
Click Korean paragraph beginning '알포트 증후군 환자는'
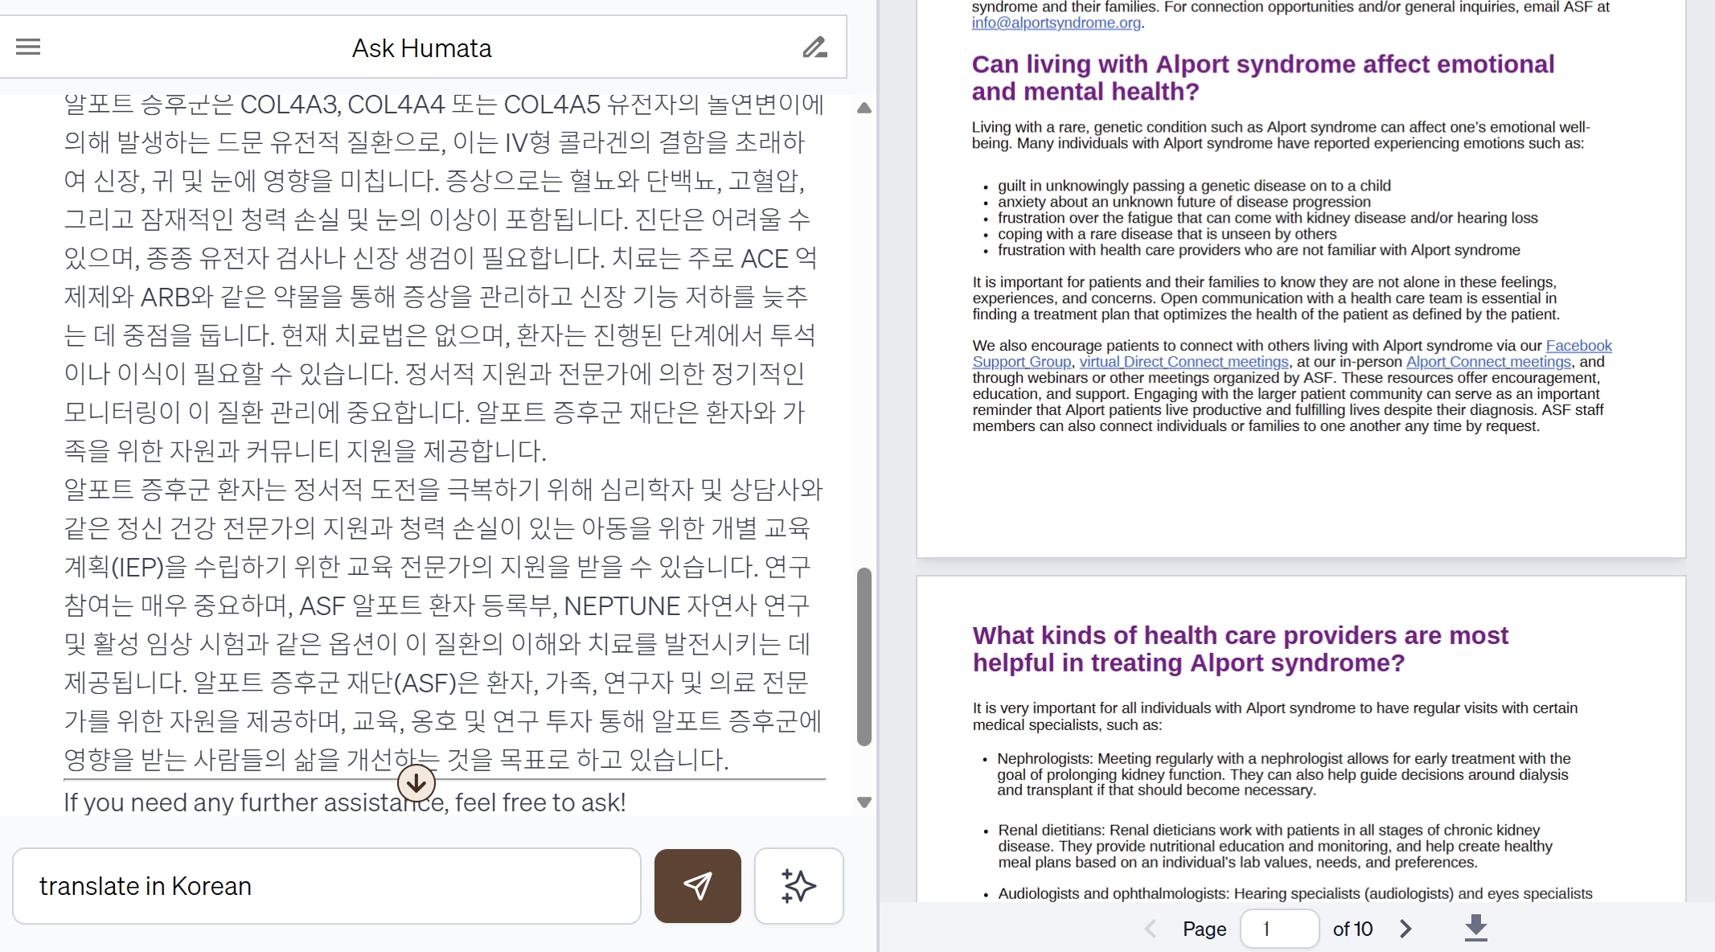tap(443, 625)
